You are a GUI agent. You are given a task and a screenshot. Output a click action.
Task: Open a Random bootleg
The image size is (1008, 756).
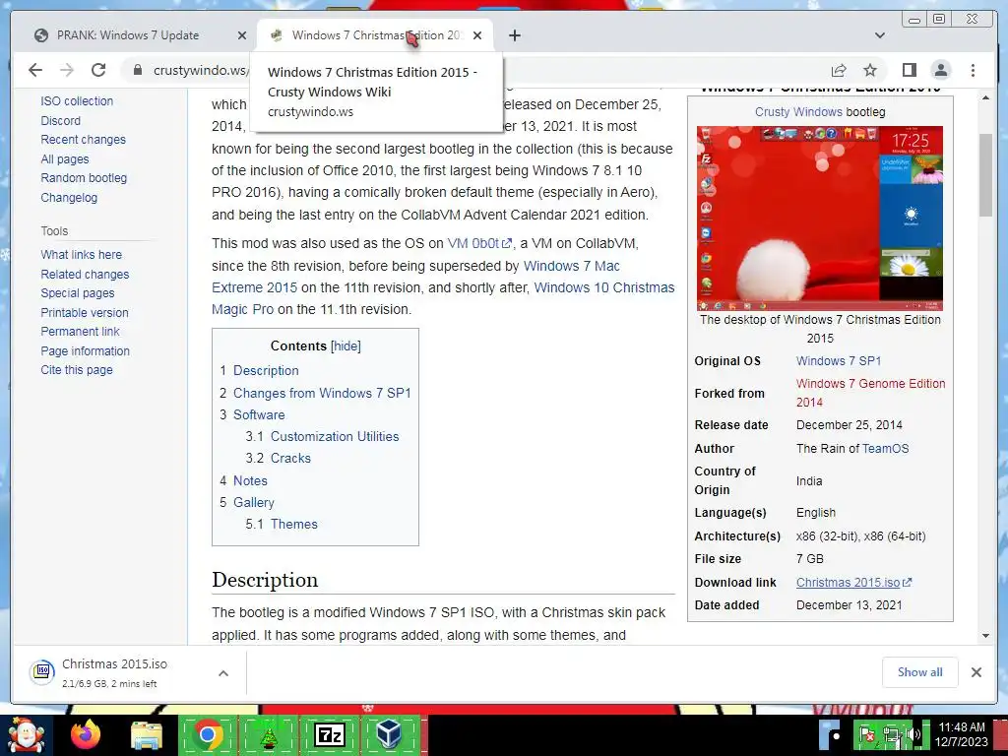tap(84, 177)
